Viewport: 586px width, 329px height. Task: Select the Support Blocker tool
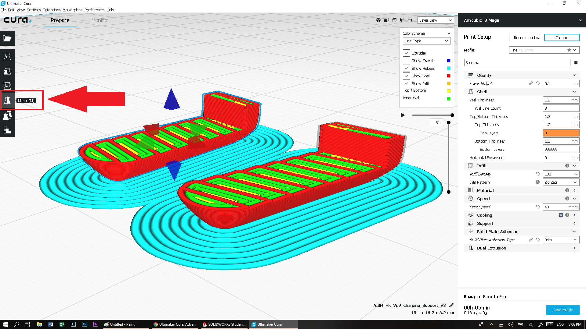pyautogui.click(x=7, y=130)
